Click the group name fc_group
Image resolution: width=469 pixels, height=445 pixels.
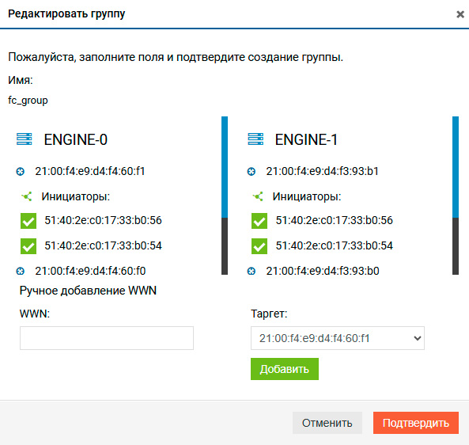[x=28, y=101]
